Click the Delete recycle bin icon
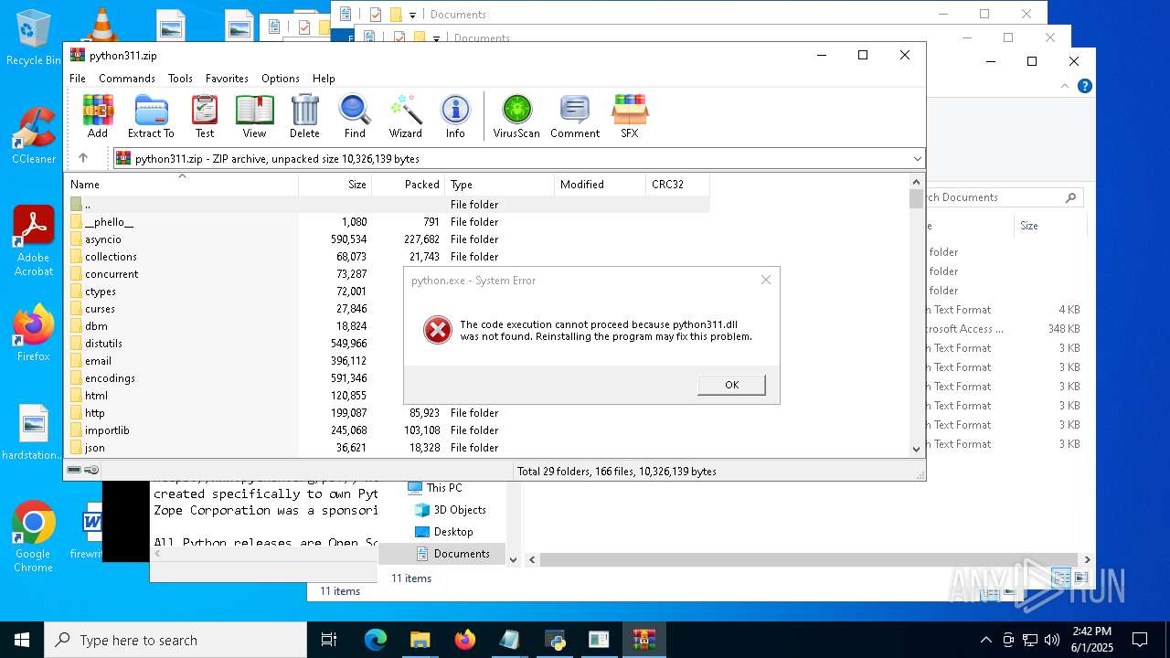Screen dimensions: 1170x658 coord(304,116)
